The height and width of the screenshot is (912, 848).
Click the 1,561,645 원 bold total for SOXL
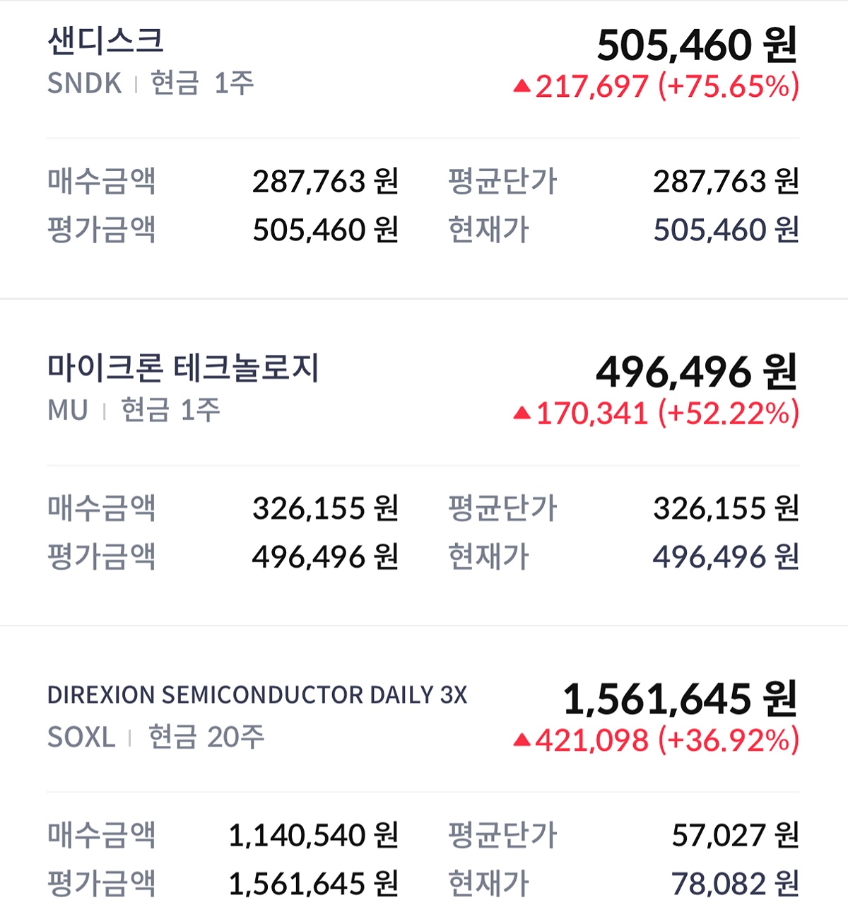(x=680, y=699)
